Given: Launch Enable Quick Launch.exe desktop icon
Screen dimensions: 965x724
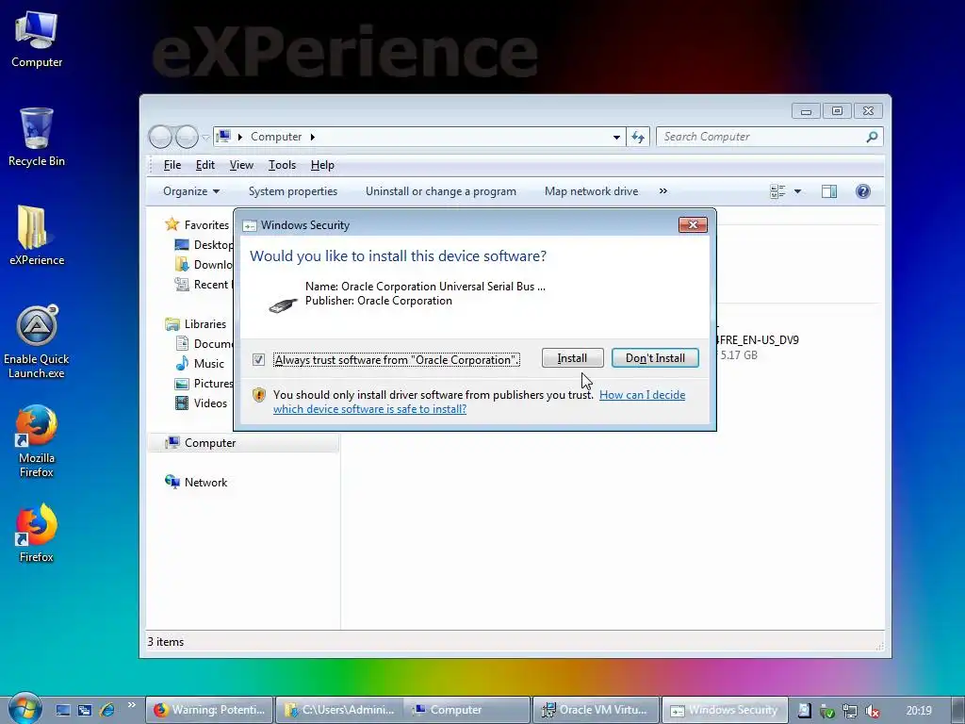Looking at the screenshot, I should (x=37, y=342).
